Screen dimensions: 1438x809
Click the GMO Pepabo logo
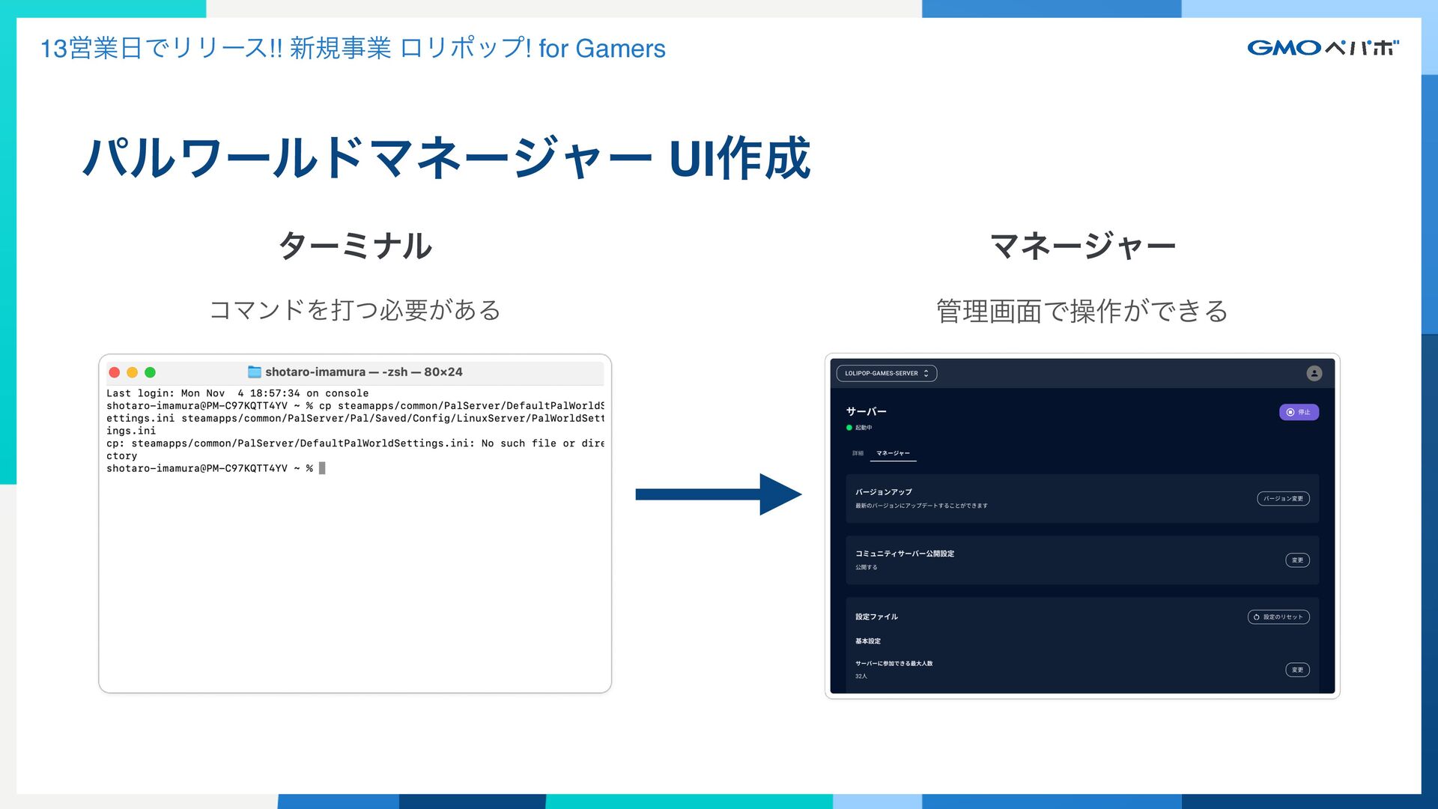point(1323,48)
